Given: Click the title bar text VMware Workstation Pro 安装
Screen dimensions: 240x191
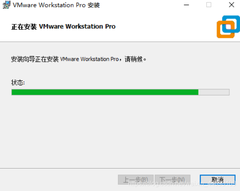Looking at the screenshot, I should [x=56, y=5].
